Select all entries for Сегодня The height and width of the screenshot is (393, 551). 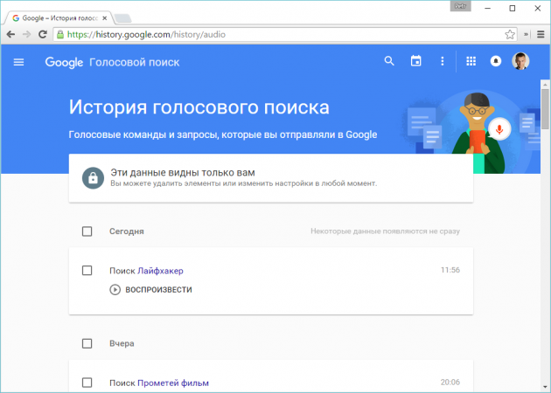click(87, 231)
